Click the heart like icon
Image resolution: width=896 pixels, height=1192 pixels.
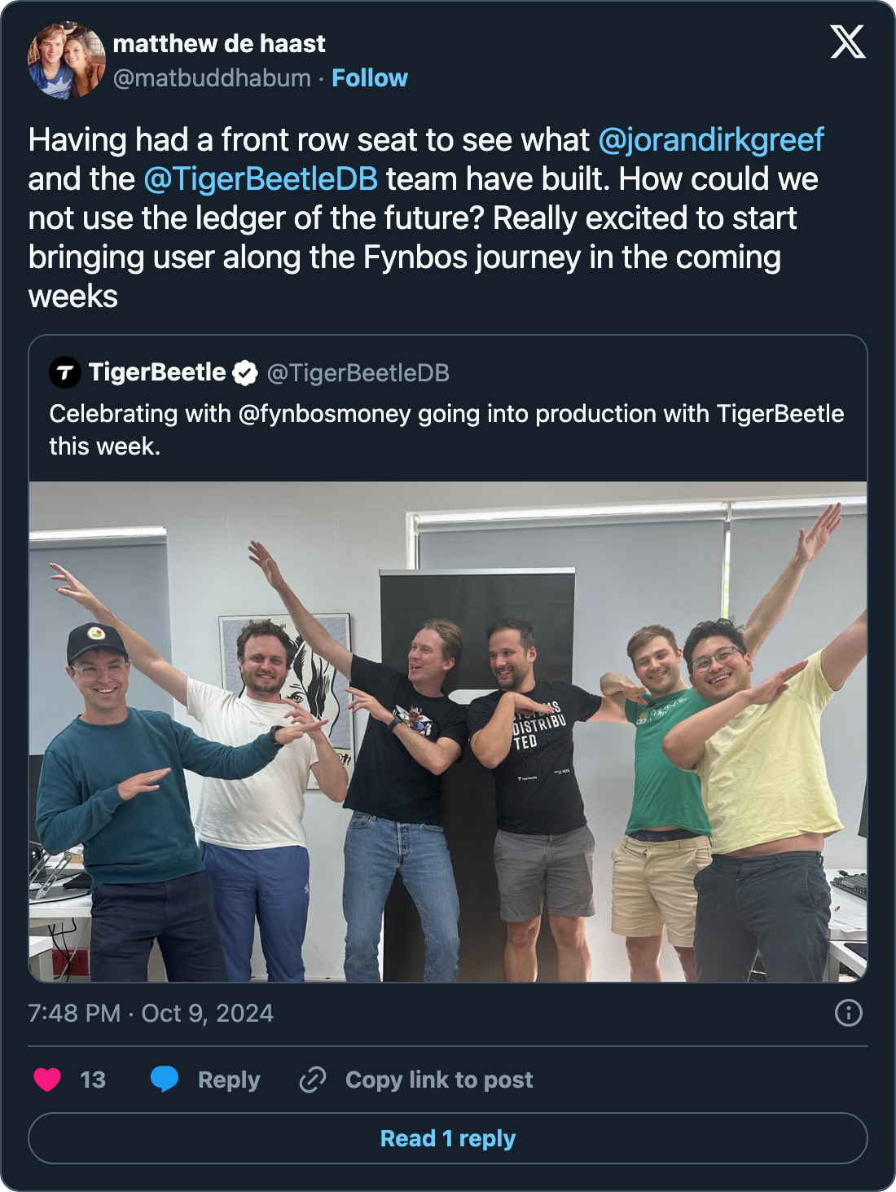(x=47, y=1080)
